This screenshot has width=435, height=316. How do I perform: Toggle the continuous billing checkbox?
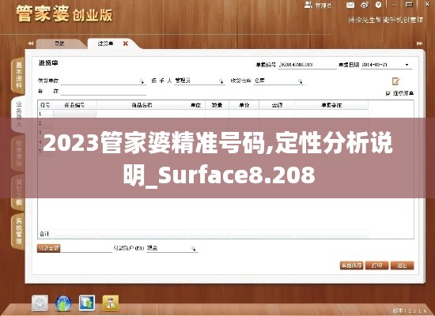[388, 93]
